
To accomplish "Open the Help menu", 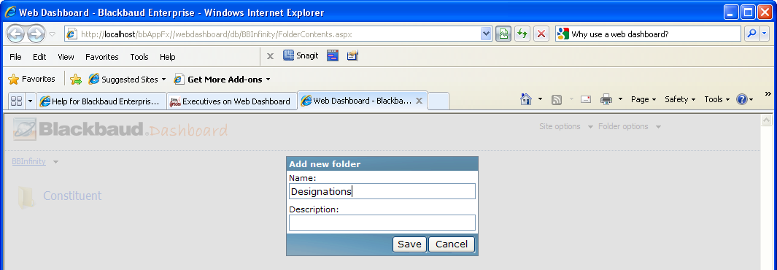I will tap(168, 57).
